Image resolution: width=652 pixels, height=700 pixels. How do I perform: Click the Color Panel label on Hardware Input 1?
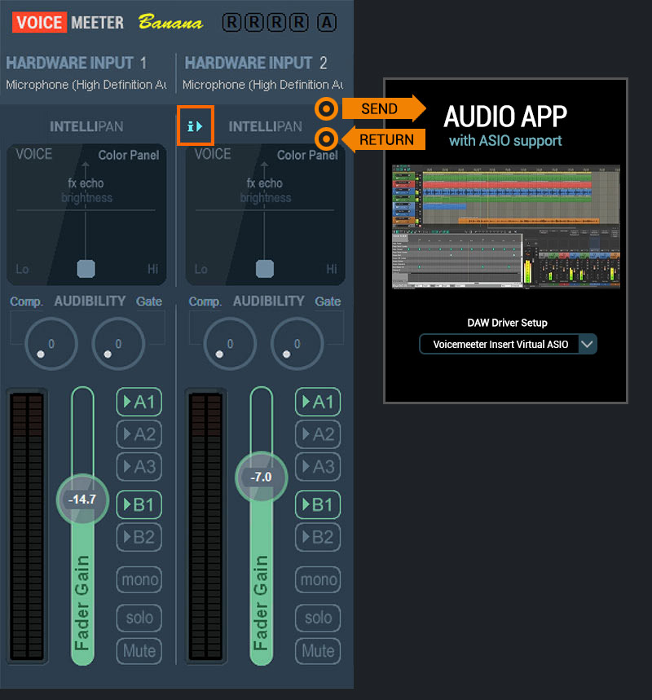[129, 155]
